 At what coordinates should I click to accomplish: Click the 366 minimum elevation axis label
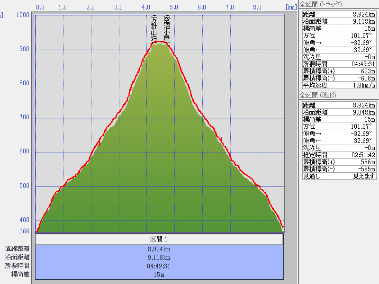click(24, 231)
